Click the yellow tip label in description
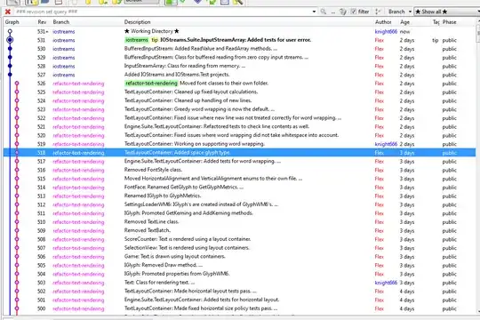This screenshot has width=480, height=320. (x=155, y=40)
